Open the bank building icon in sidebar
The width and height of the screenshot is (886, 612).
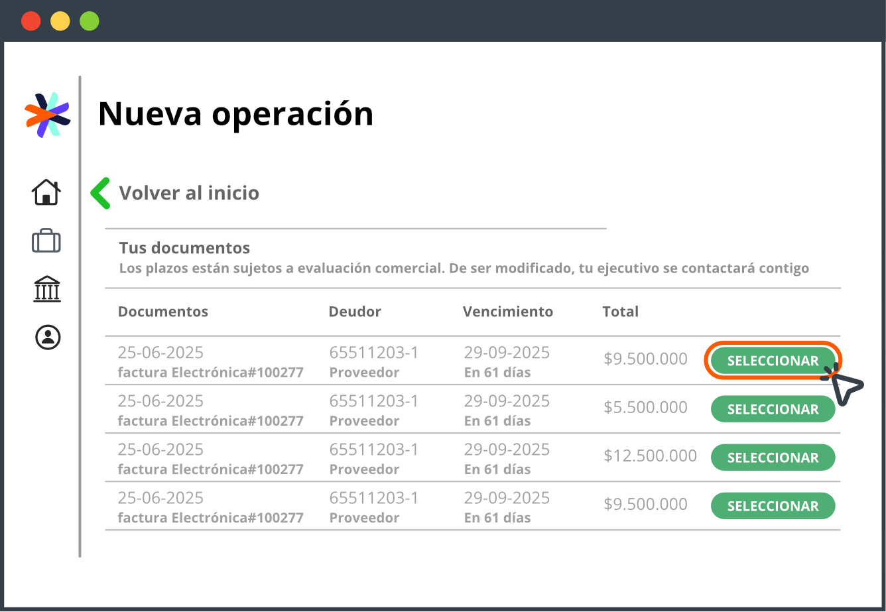[x=47, y=289]
